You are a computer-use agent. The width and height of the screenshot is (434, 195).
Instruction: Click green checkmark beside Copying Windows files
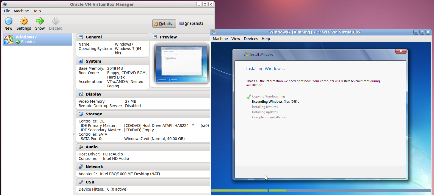248,97
